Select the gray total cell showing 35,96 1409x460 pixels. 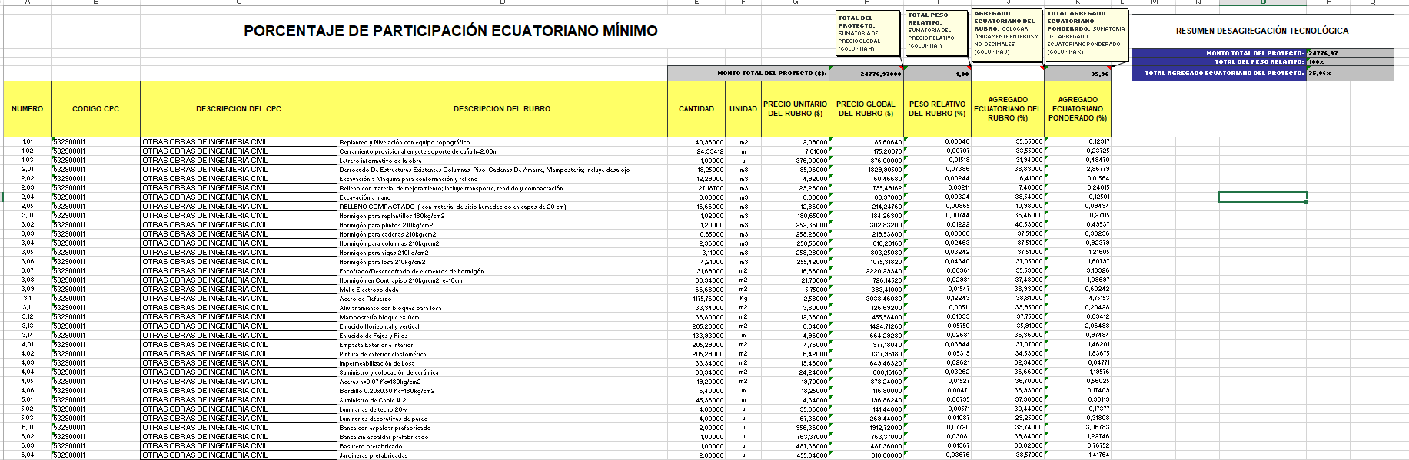[1077, 74]
